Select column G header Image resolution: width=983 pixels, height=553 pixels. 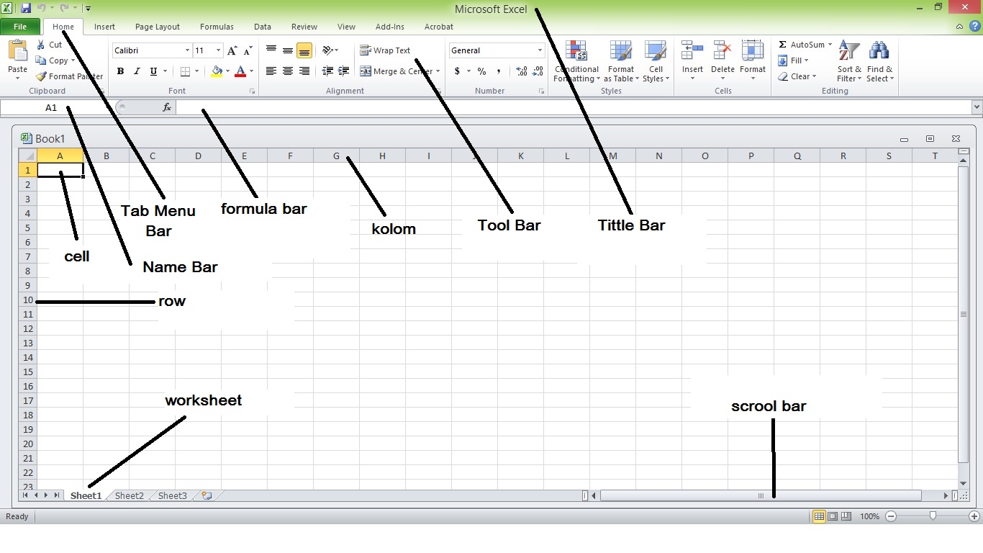336,156
